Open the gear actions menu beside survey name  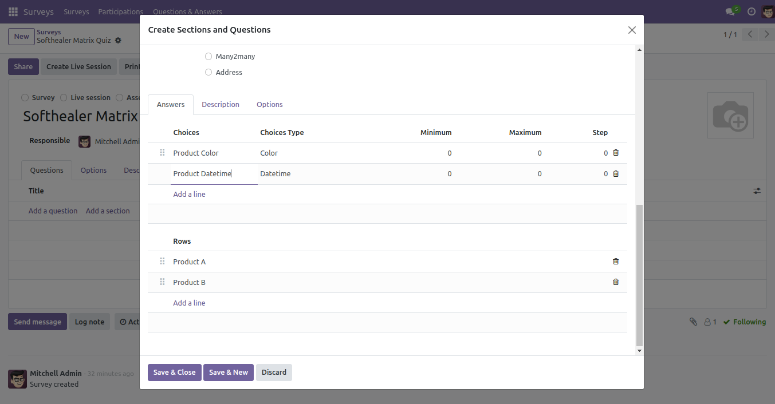[118, 41]
